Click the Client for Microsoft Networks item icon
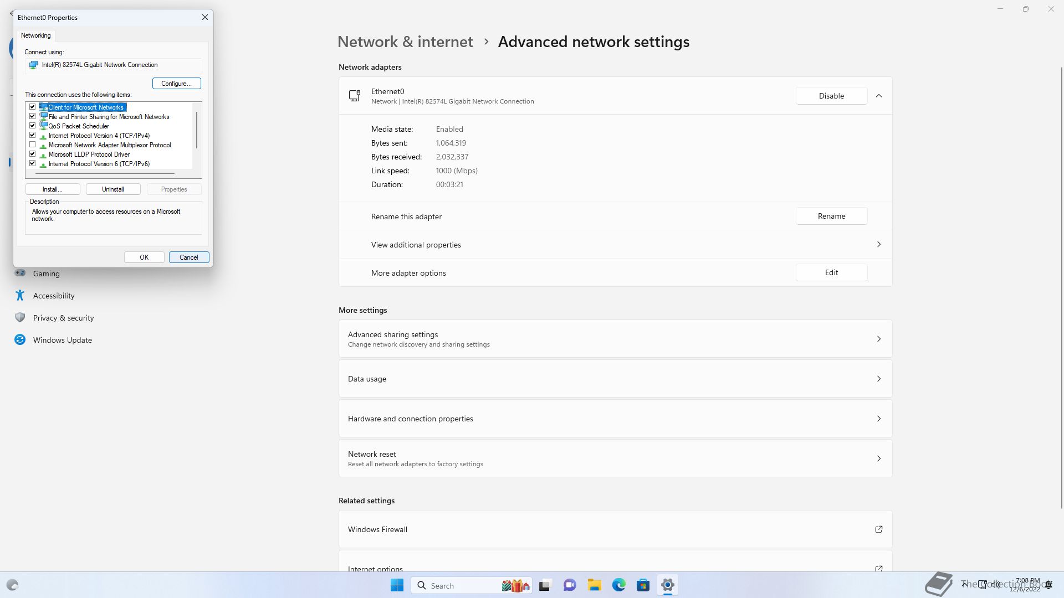Viewport: 1064px width, 598px height. [43, 107]
